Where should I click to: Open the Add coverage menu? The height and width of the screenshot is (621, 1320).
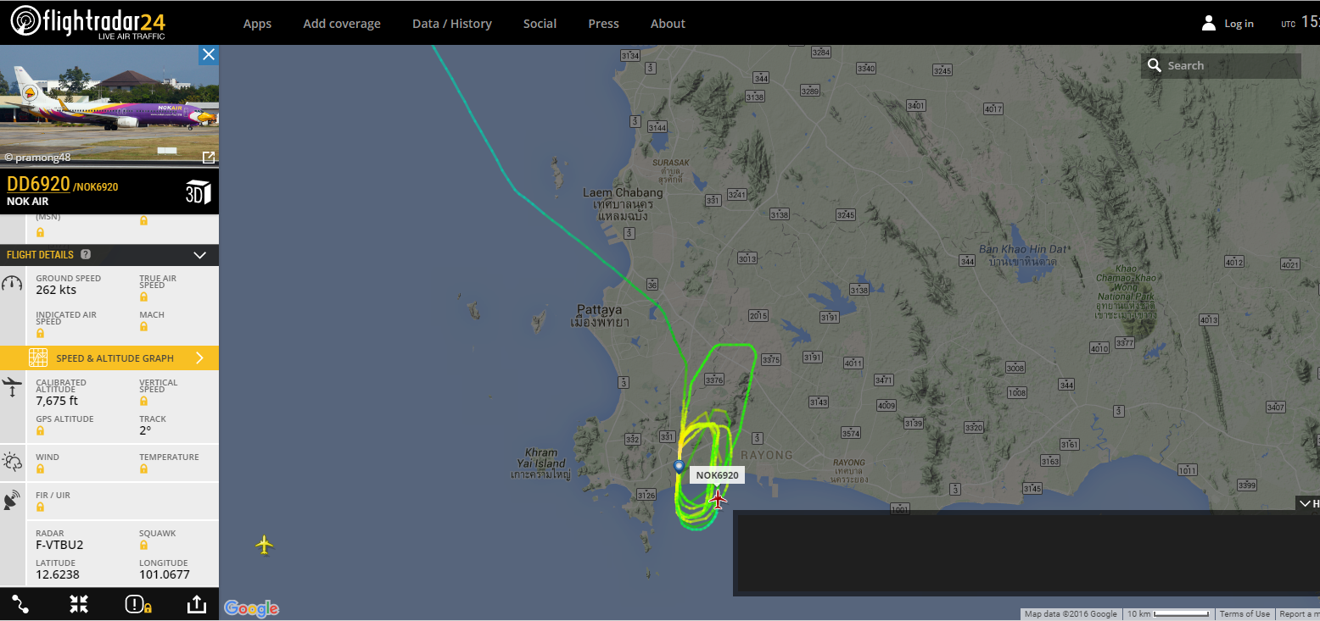pos(342,24)
